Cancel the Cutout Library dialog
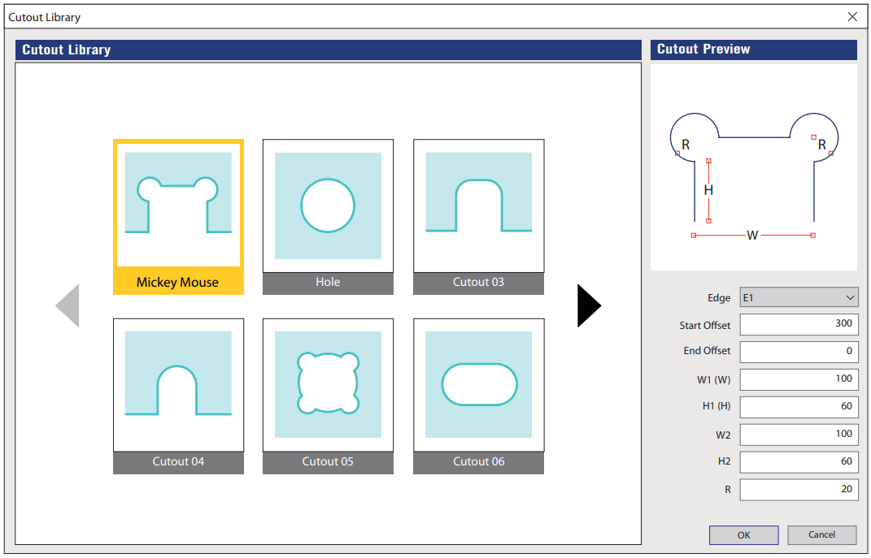Image resolution: width=871 pixels, height=558 pixels. click(821, 535)
